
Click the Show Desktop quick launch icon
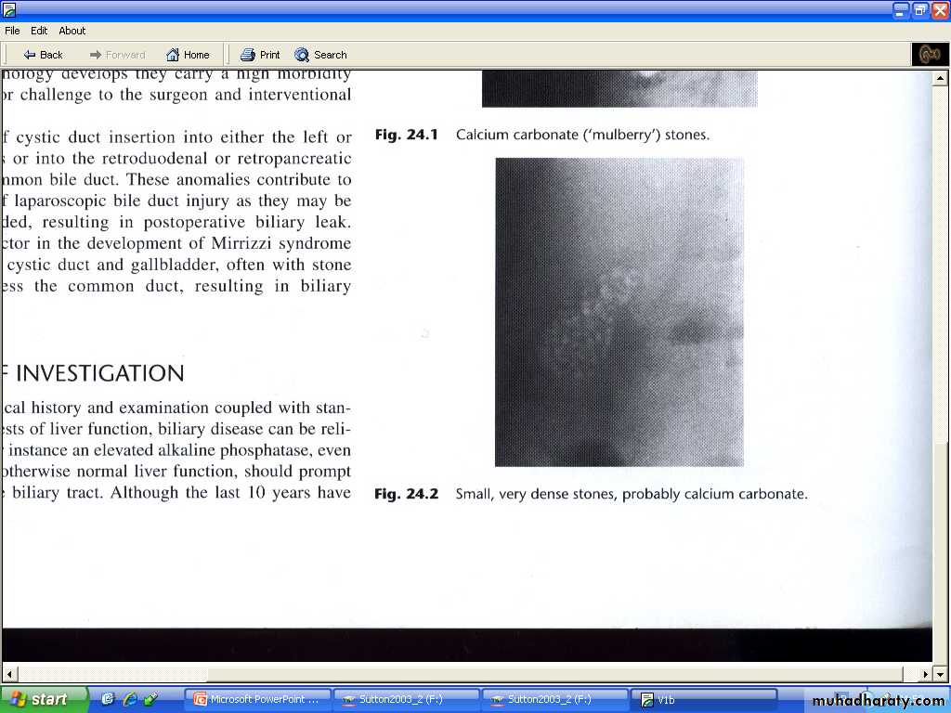pyautogui.click(x=108, y=699)
